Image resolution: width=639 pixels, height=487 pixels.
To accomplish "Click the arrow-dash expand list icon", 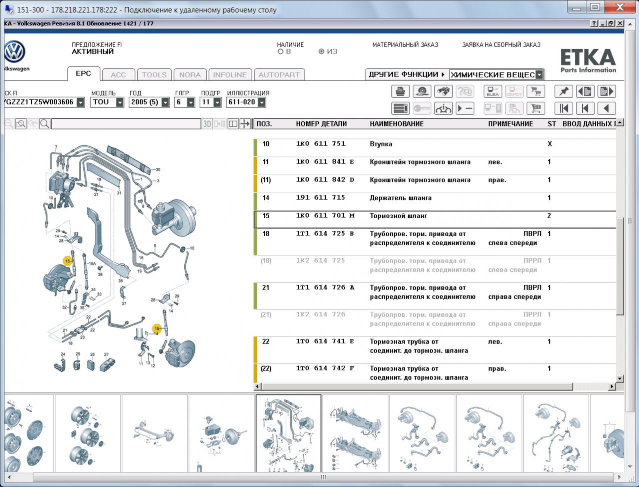I will tap(465, 108).
